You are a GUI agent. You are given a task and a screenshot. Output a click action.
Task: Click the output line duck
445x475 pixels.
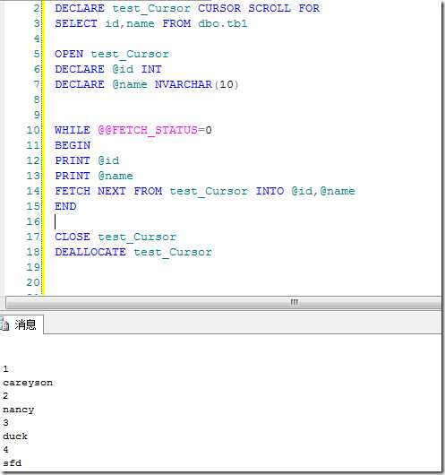coord(15,436)
